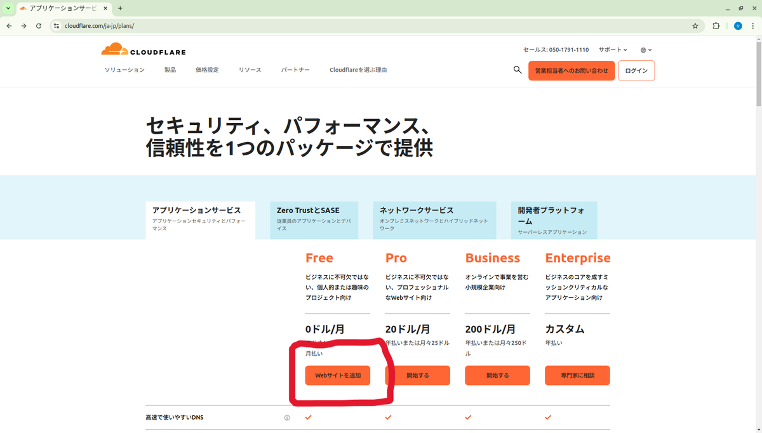The width and height of the screenshot is (762, 433).
Task: Click the 専門家に相談 button
Action: click(x=577, y=375)
